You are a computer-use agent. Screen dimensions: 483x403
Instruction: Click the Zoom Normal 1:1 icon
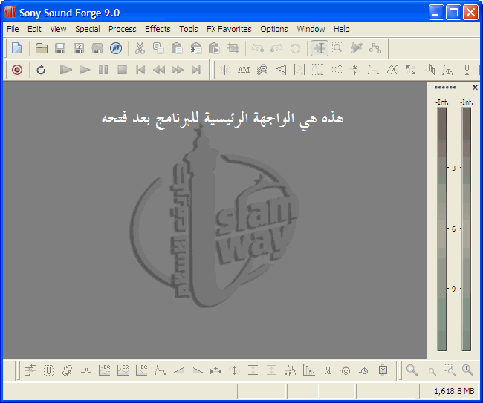click(467, 370)
